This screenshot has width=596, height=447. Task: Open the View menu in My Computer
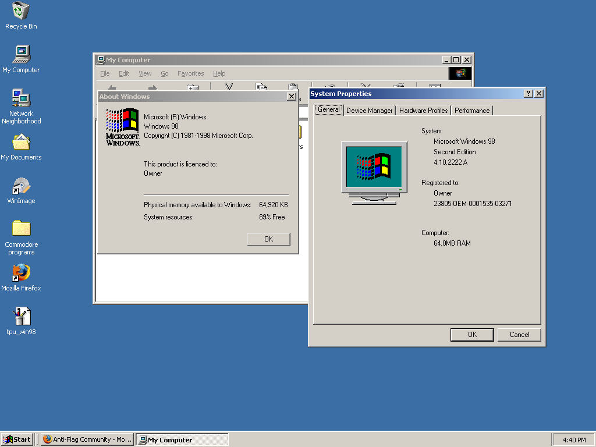[145, 74]
